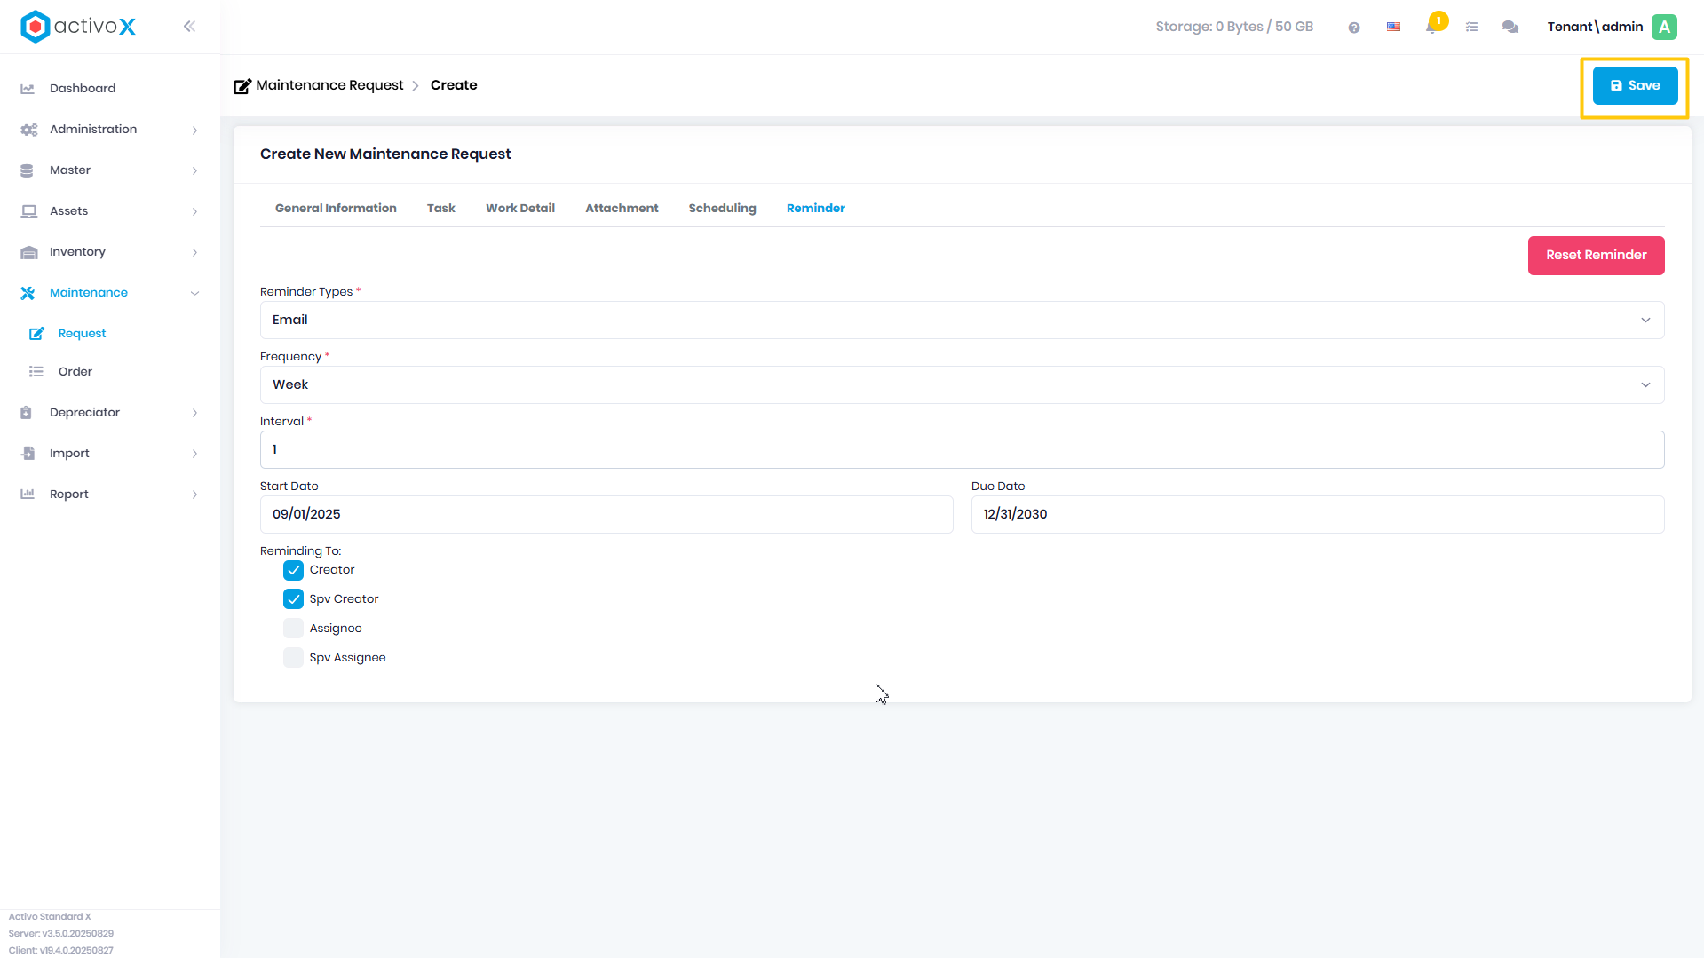Click the Assets laptop icon
The height and width of the screenshot is (958, 1704).
click(x=28, y=211)
